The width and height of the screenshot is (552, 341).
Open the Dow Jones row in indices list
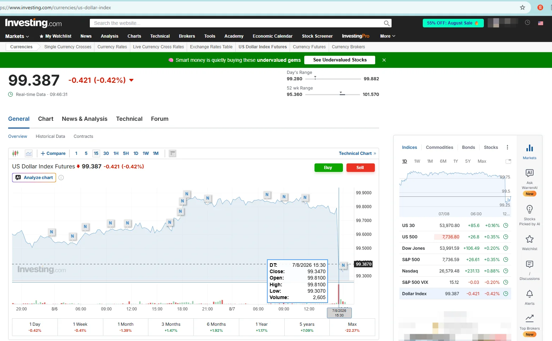[x=455, y=248]
